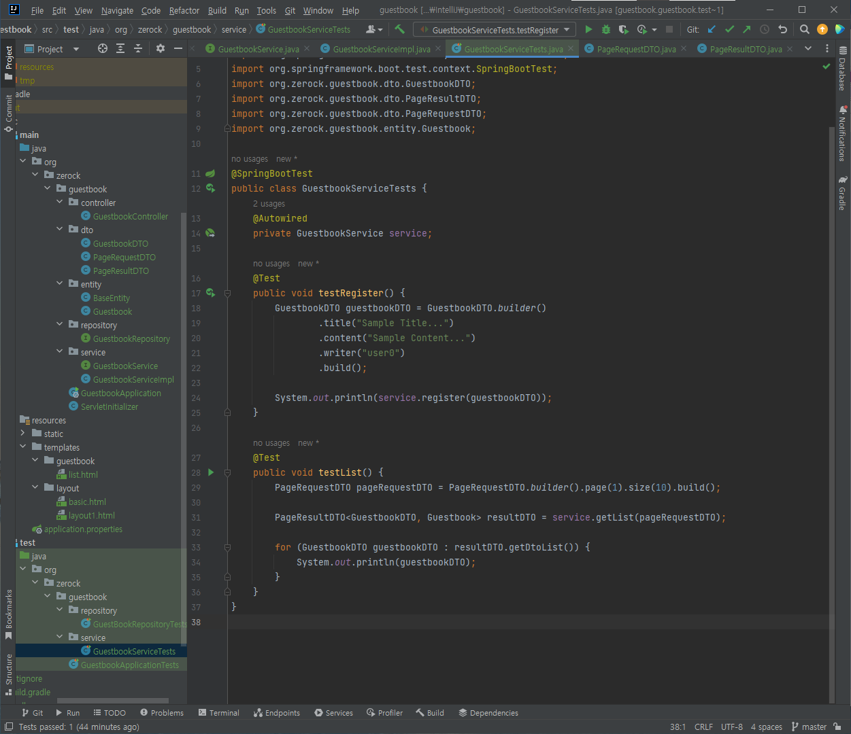Open Search Everywhere magnifier icon

[804, 29]
